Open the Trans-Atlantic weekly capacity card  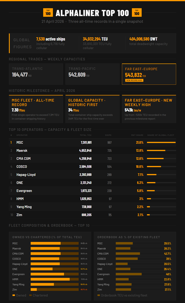(x=36, y=74)
